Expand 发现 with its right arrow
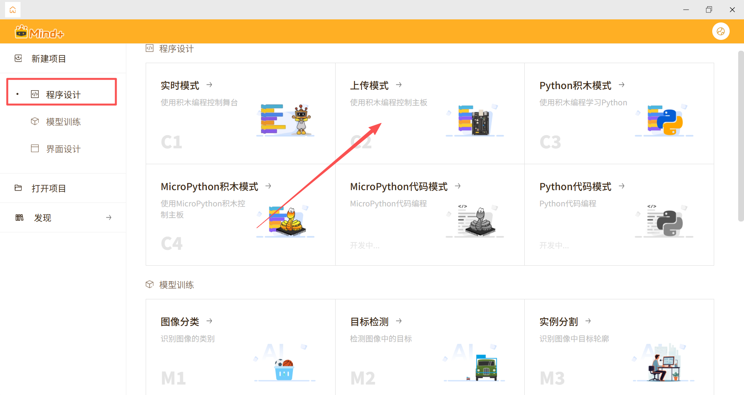 [108, 218]
